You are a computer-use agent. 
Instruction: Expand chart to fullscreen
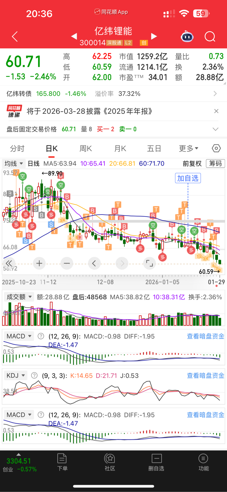coord(150,263)
